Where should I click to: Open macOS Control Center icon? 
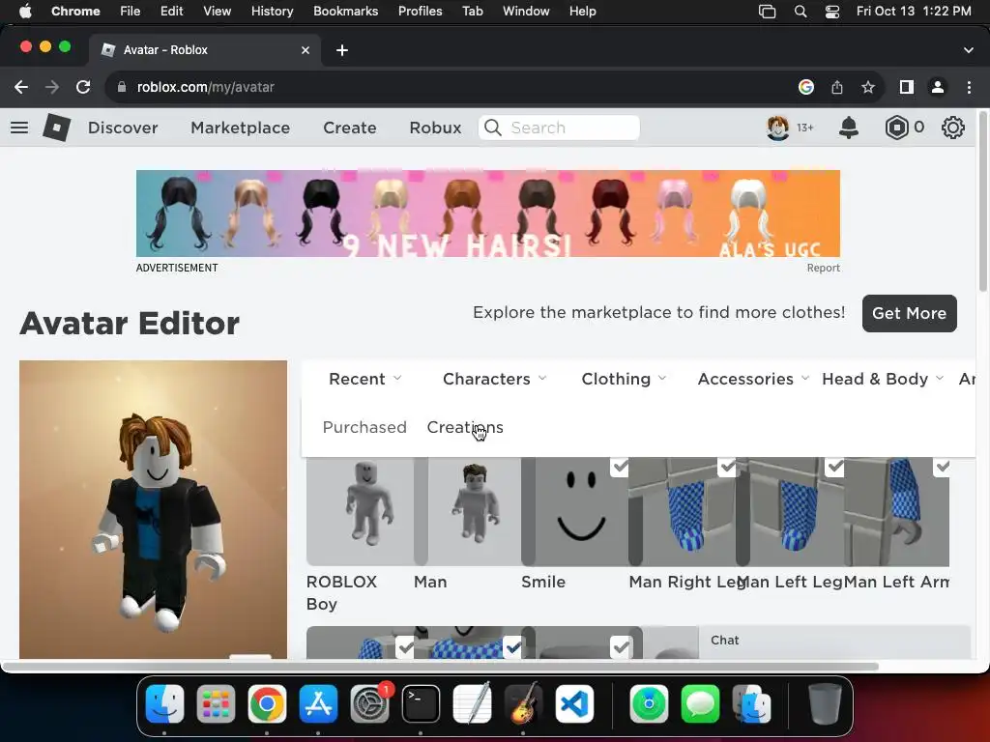coord(832,12)
